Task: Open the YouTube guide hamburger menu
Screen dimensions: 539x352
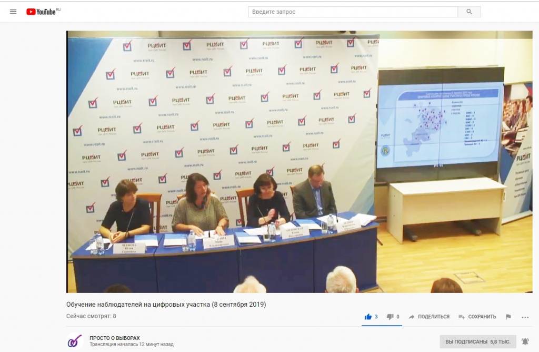Action: point(13,12)
